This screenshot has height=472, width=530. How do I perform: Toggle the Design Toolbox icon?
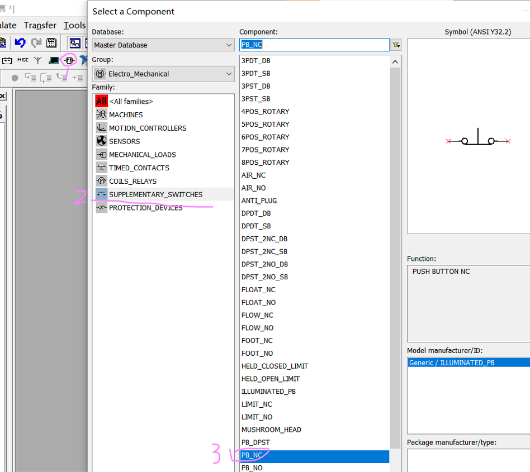coord(75,43)
